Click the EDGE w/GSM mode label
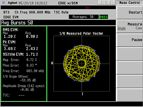 68,3
